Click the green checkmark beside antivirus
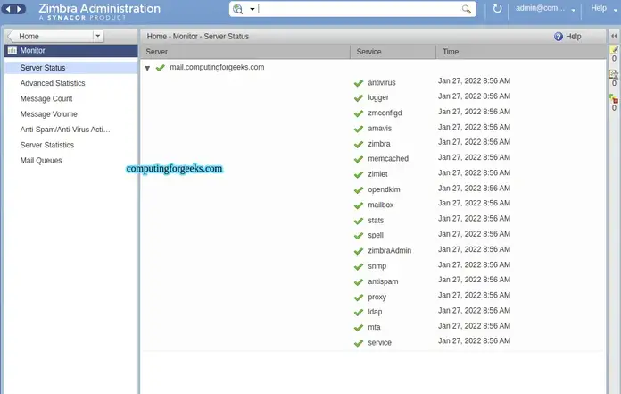Screen dimensions: 621x394 (359, 83)
